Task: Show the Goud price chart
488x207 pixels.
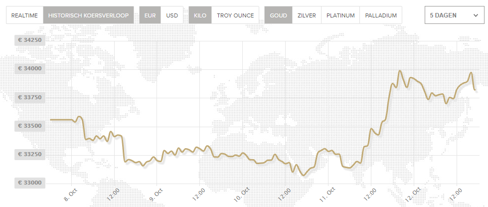Action: (279, 15)
